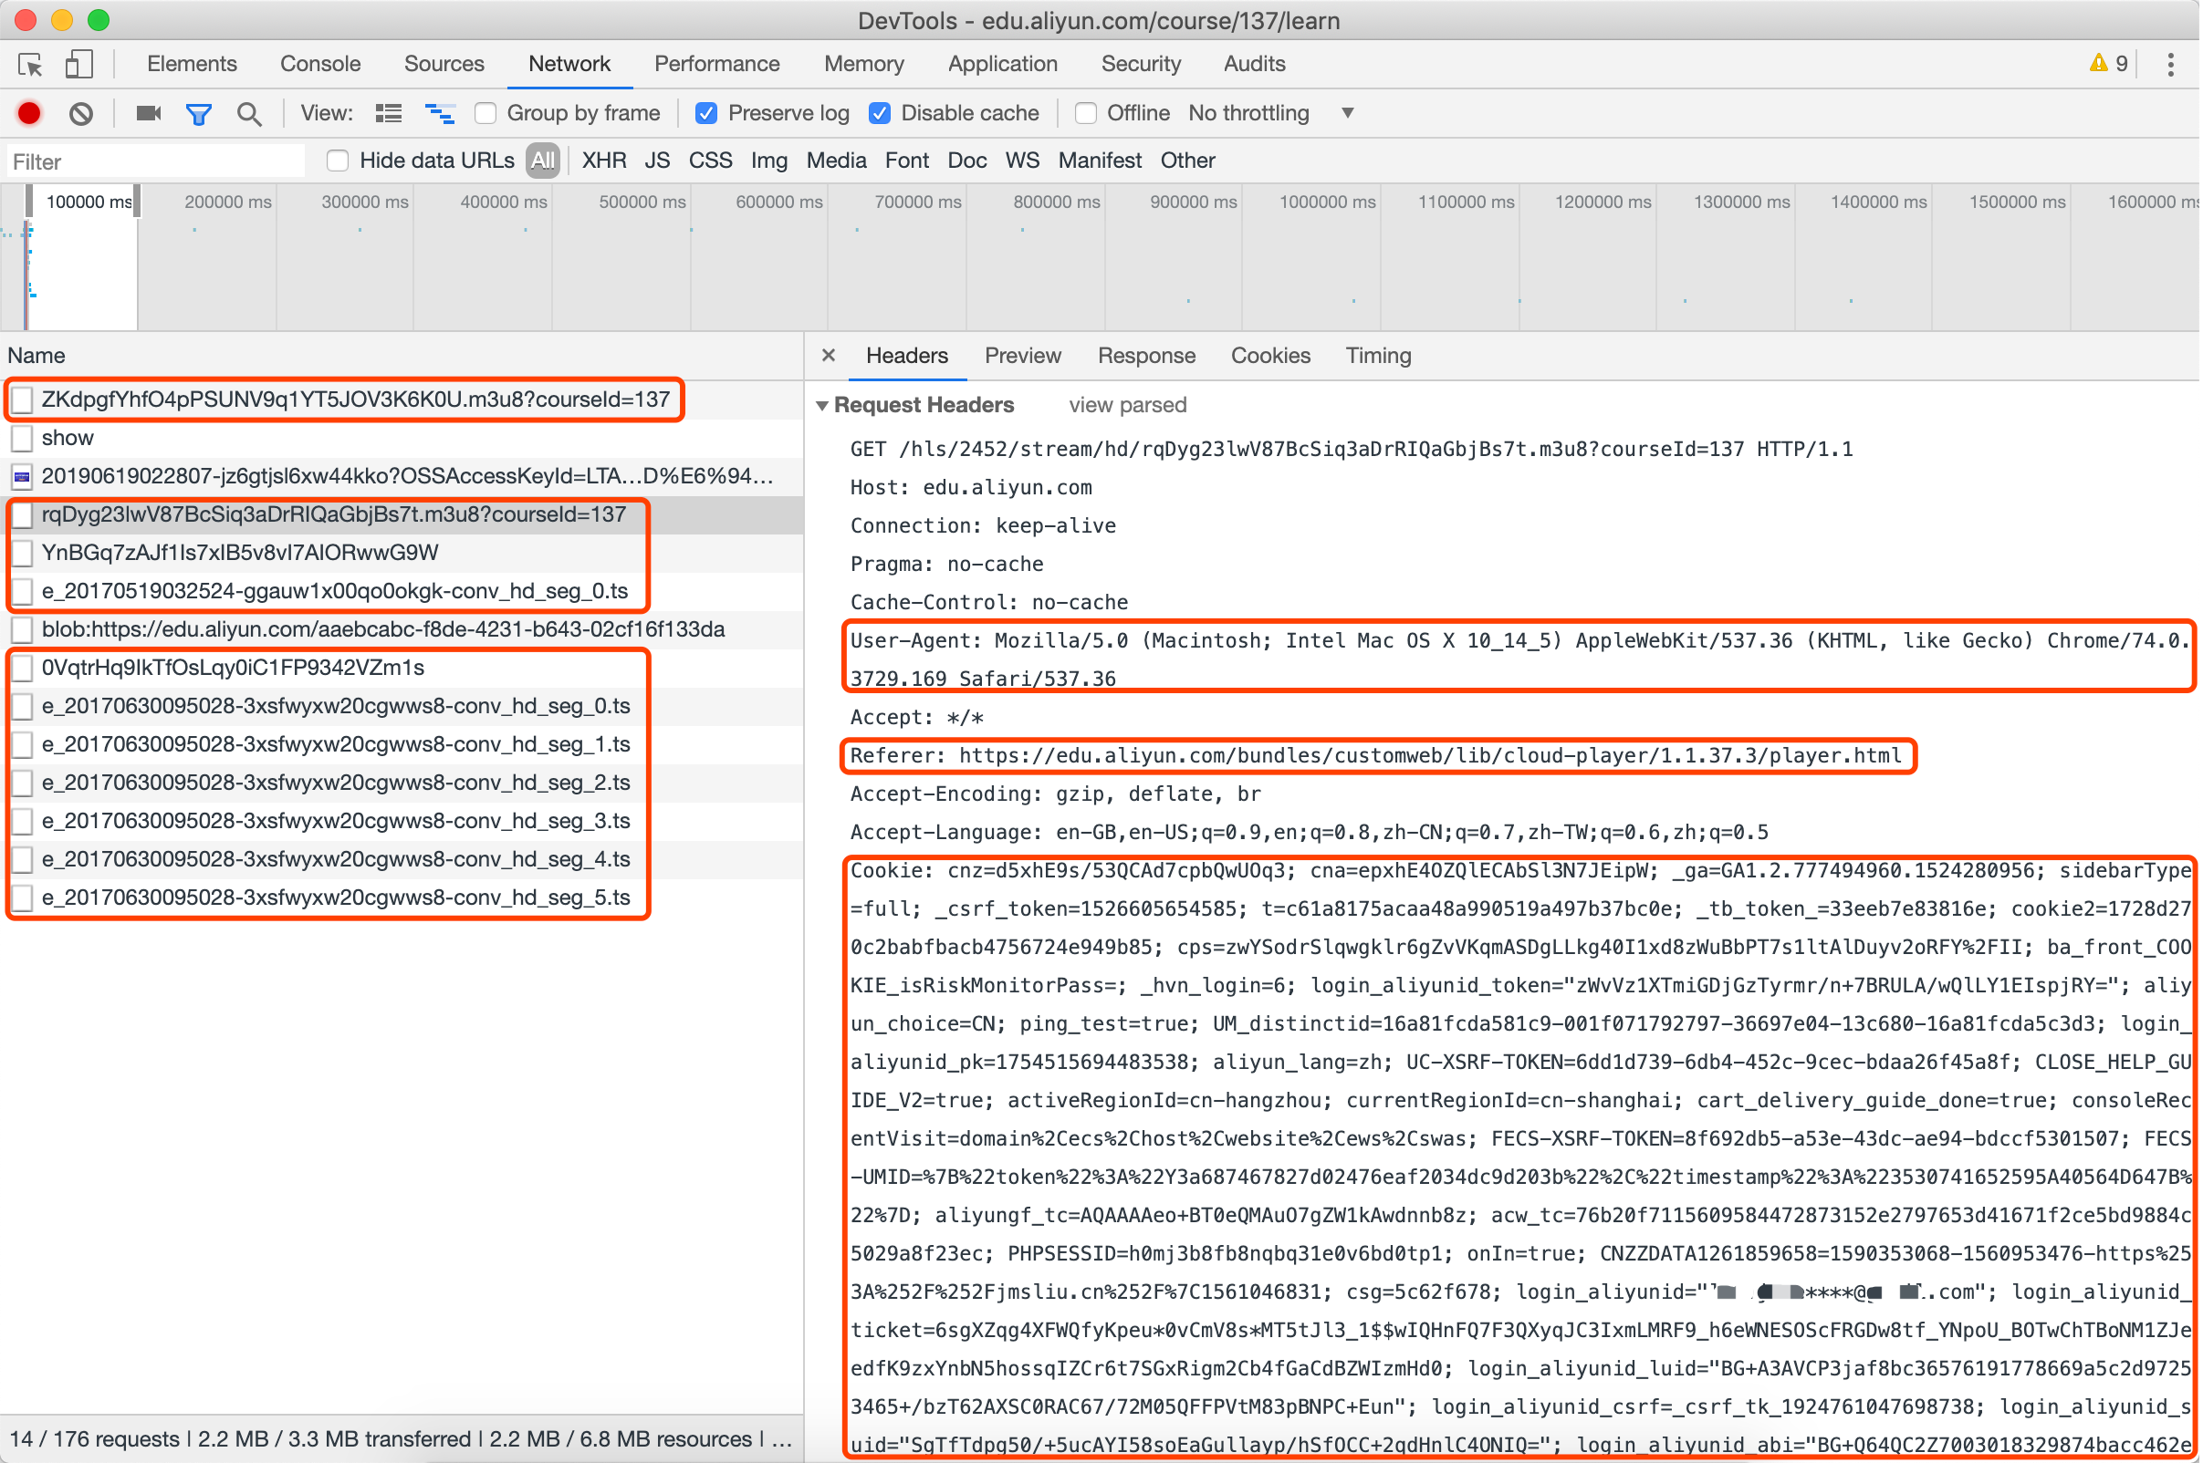Click the capture screenshots camera icon
This screenshot has width=2203, height=1463.
pyautogui.click(x=149, y=113)
